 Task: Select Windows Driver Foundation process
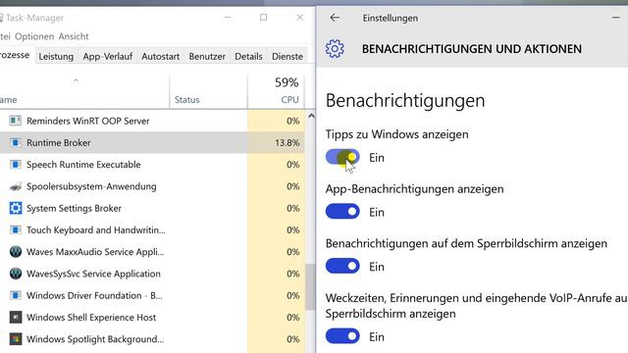pyautogui.click(x=152, y=295)
